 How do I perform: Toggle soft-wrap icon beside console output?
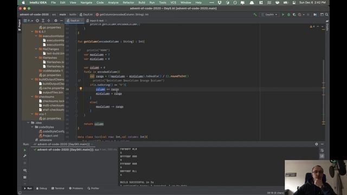[322, 151]
